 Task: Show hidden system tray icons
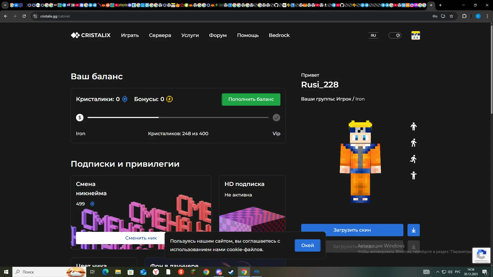coord(438,272)
